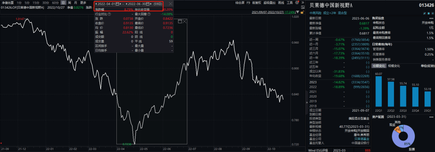Open the end date calendar picker

tap(147, 4)
